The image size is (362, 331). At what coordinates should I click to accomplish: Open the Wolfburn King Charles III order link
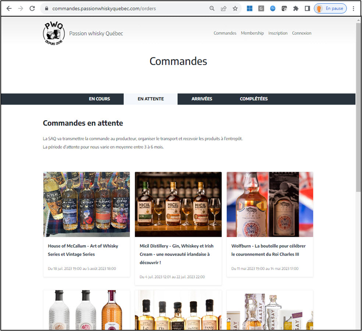click(x=269, y=250)
